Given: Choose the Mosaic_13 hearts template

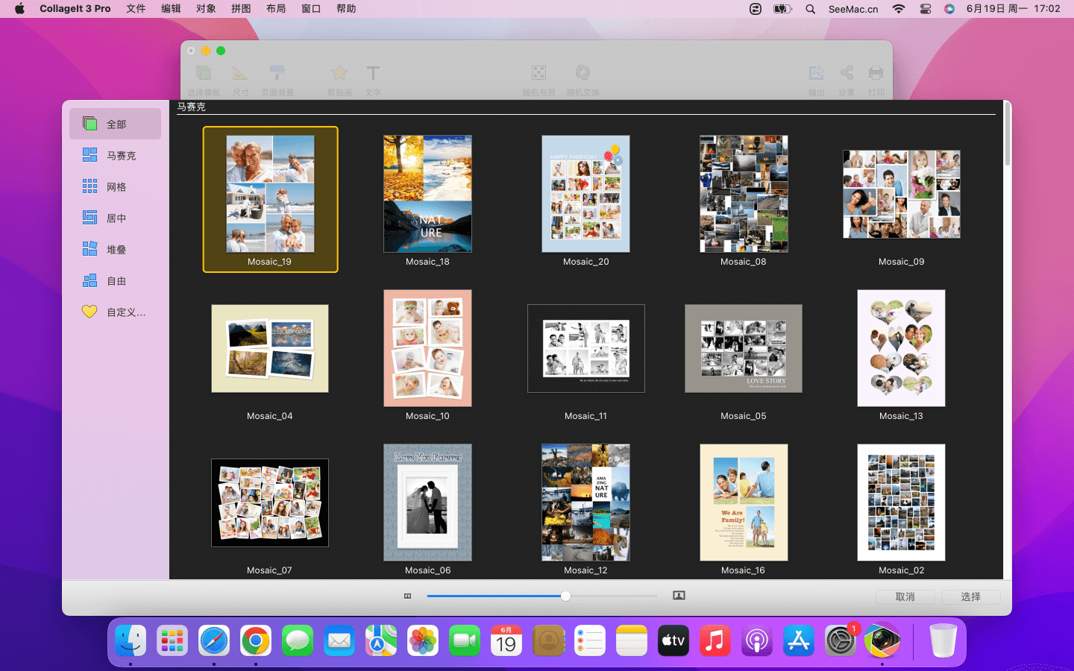Looking at the screenshot, I should point(901,348).
